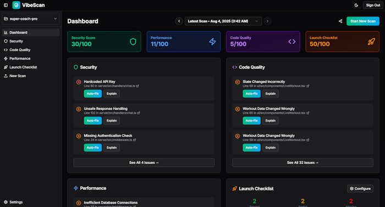Click Explain for State Changed Incorrectly
The image size is (385, 207).
coord(271,94)
